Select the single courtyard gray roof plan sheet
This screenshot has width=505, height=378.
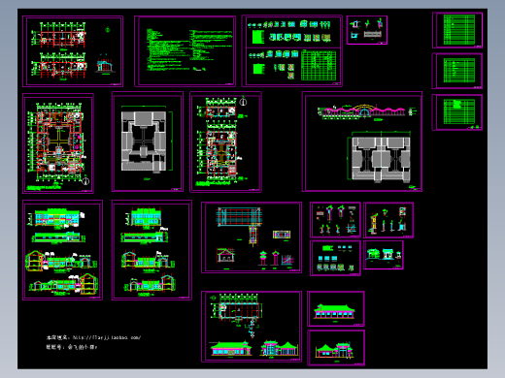click(148, 142)
